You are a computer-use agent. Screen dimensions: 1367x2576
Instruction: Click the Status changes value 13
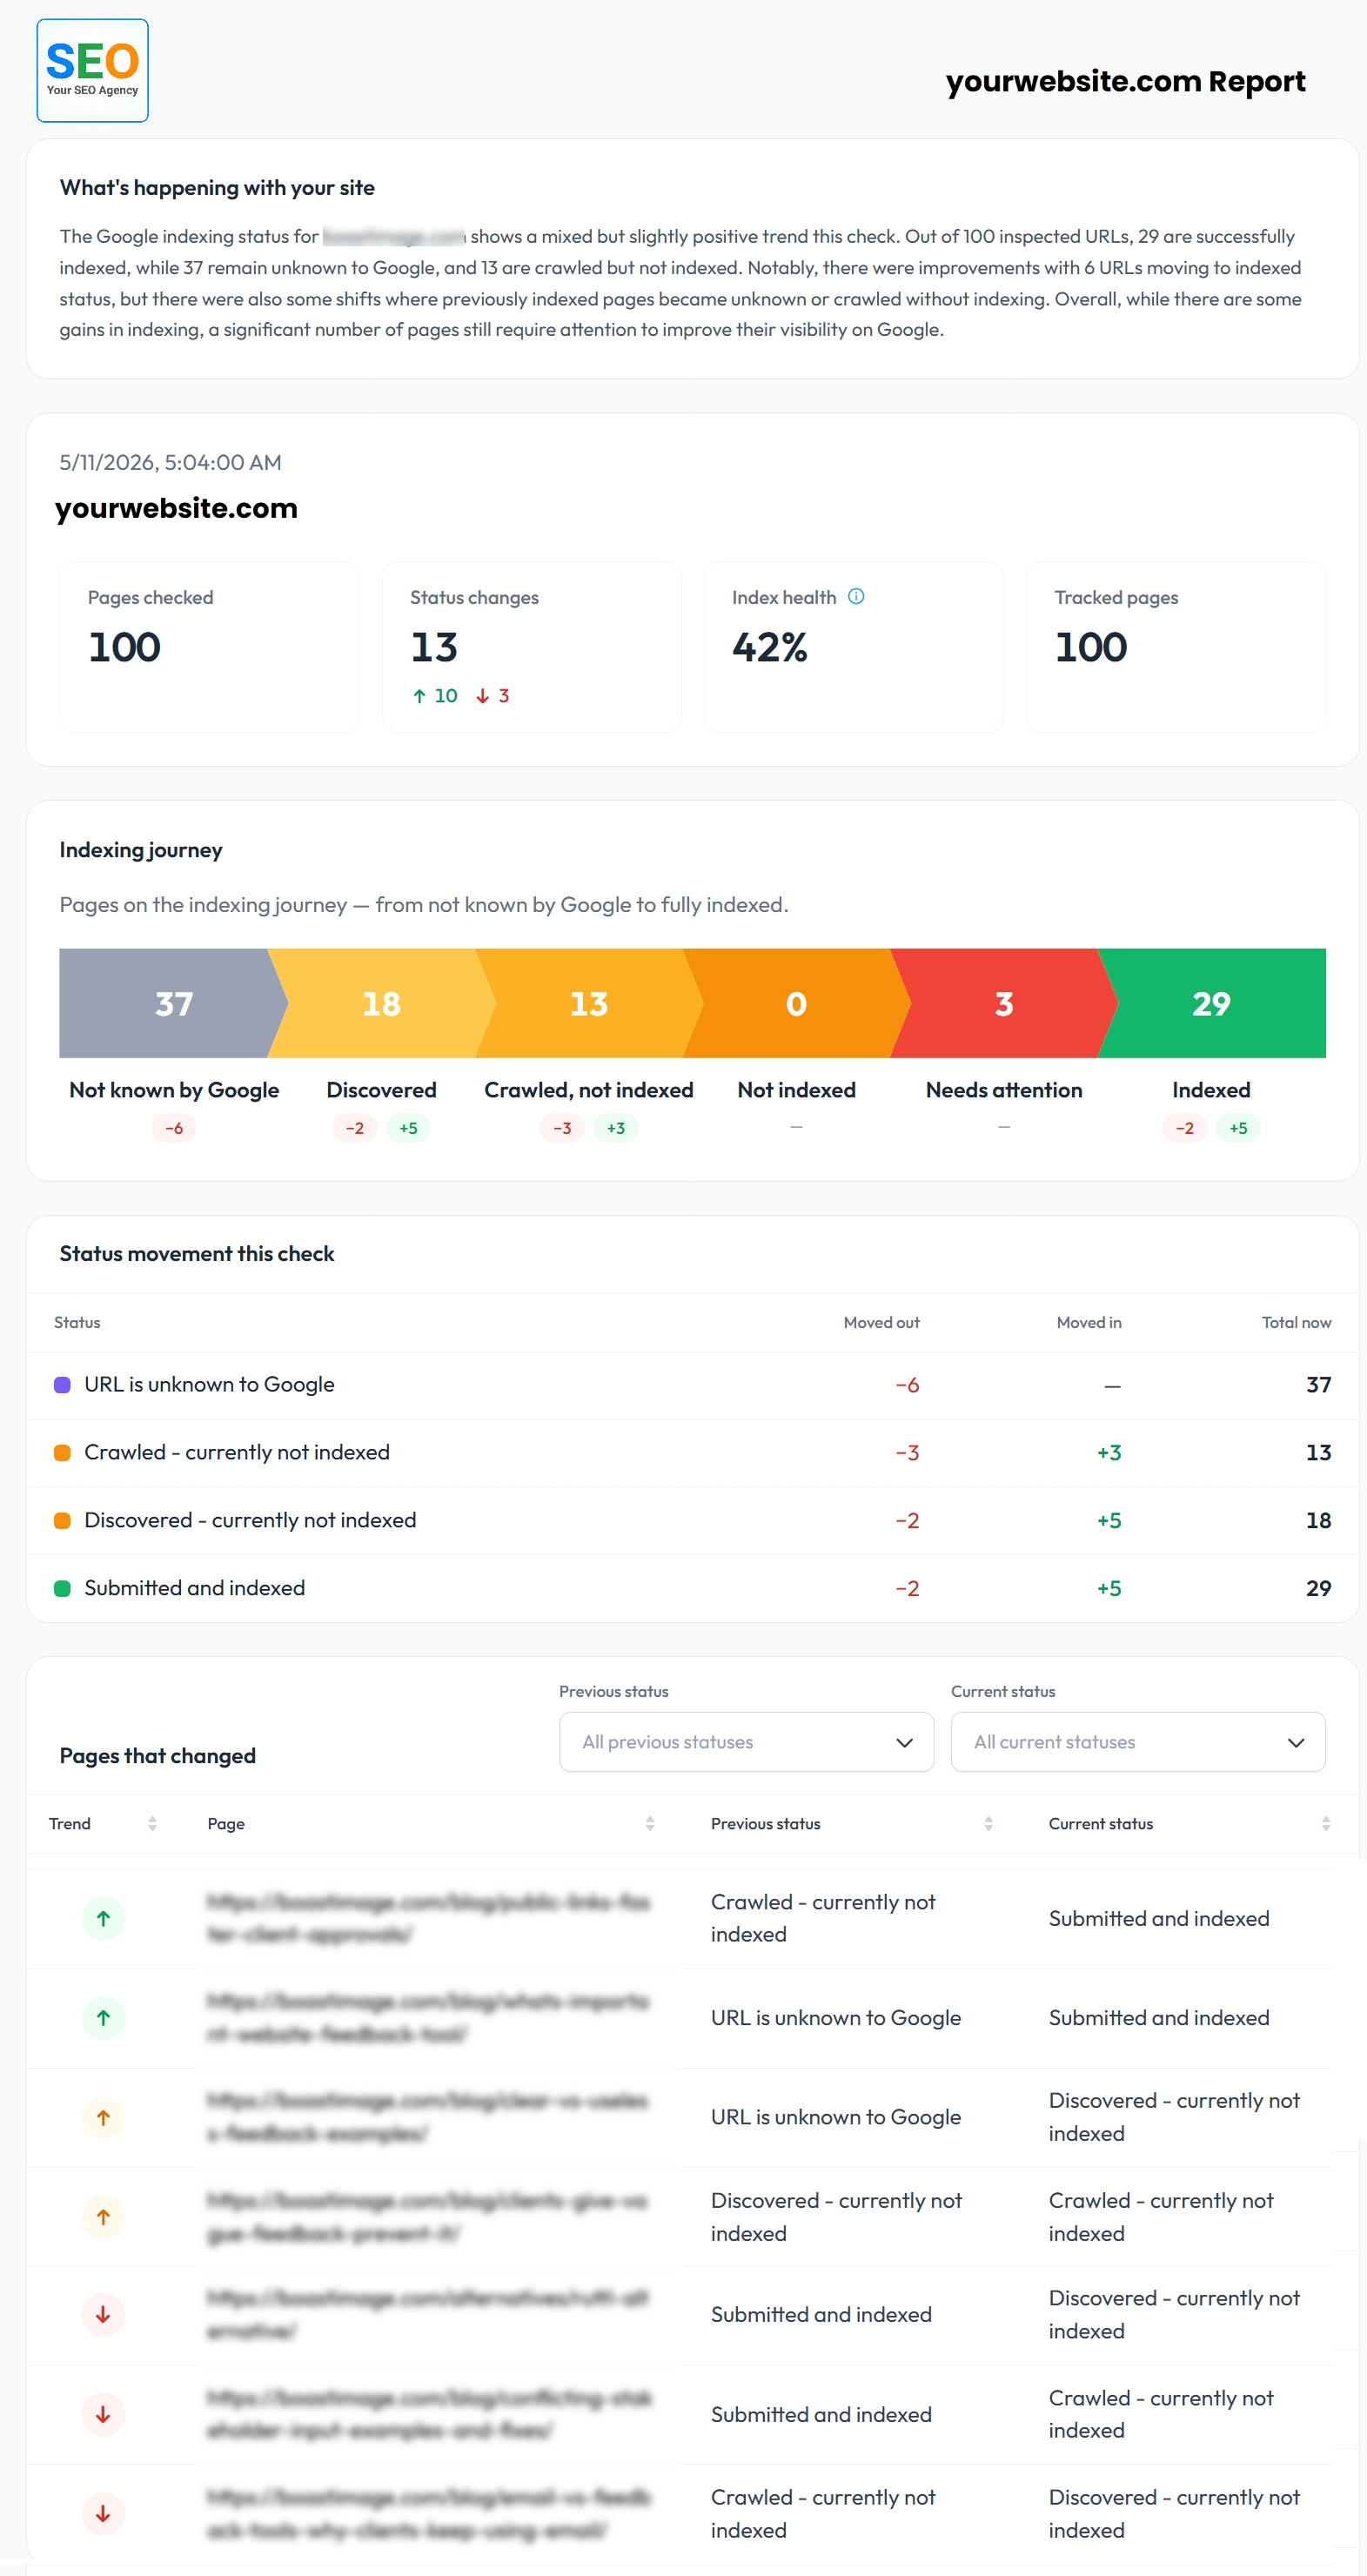434,648
